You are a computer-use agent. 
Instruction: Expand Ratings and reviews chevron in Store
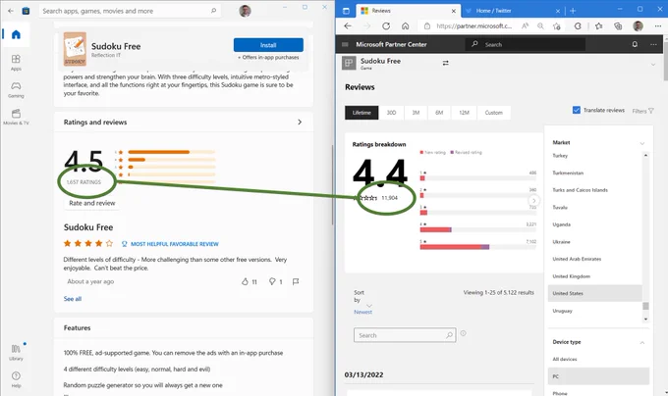tap(300, 122)
